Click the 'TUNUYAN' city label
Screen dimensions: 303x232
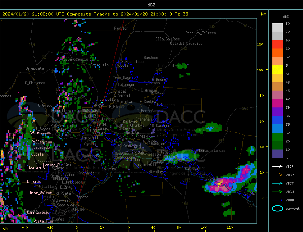(x=78, y=209)
